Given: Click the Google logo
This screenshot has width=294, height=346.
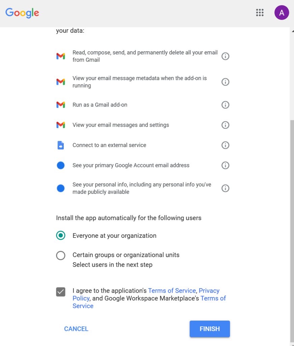Looking at the screenshot, I should 22,13.
